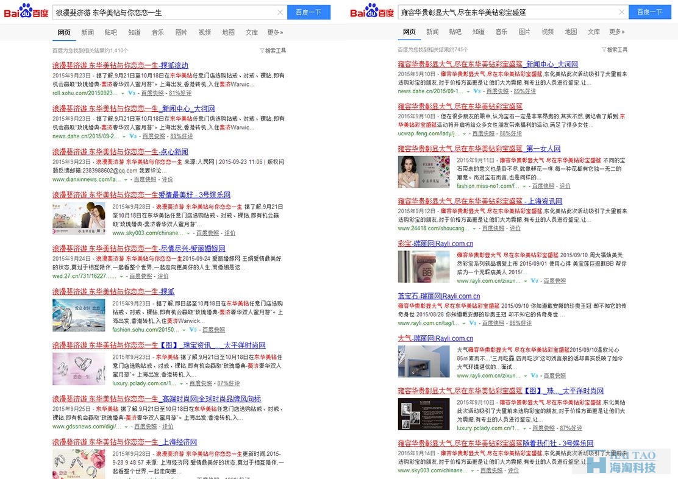This screenshot has width=678, height=479.
Task: Open the 音乐 tab on the left page
Action: coord(158,32)
